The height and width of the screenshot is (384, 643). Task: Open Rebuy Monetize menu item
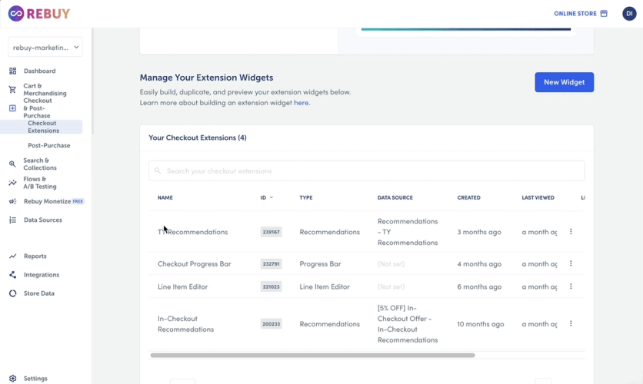tap(47, 201)
